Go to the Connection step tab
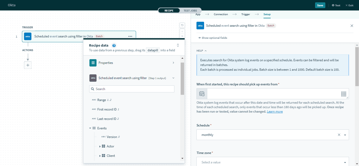359x166 pixels. tap(221, 14)
